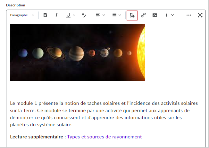
Task: Toggle bold formatting
Action: [45, 15]
